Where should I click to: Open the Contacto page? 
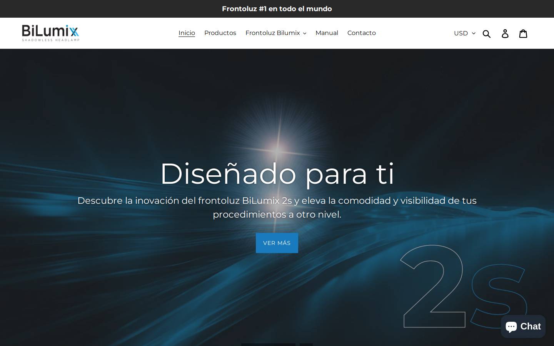coord(362,33)
